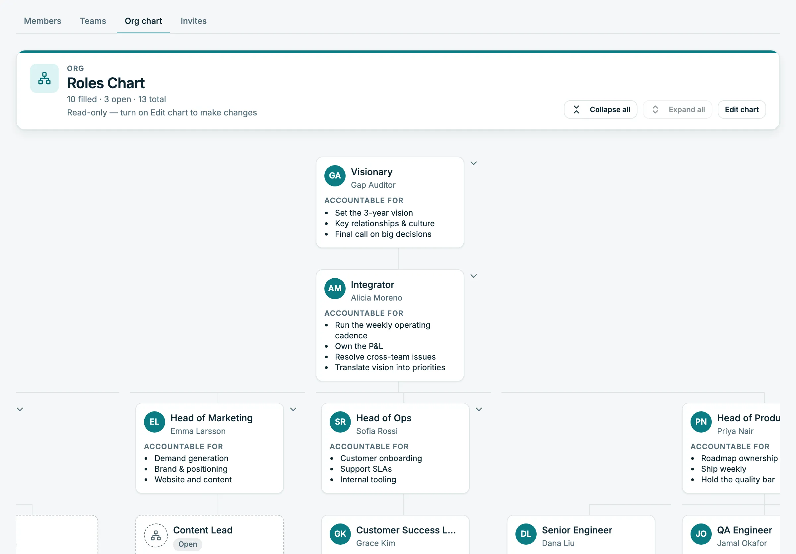Click the name Emma Larsson

pyautogui.click(x=198, y=431)
